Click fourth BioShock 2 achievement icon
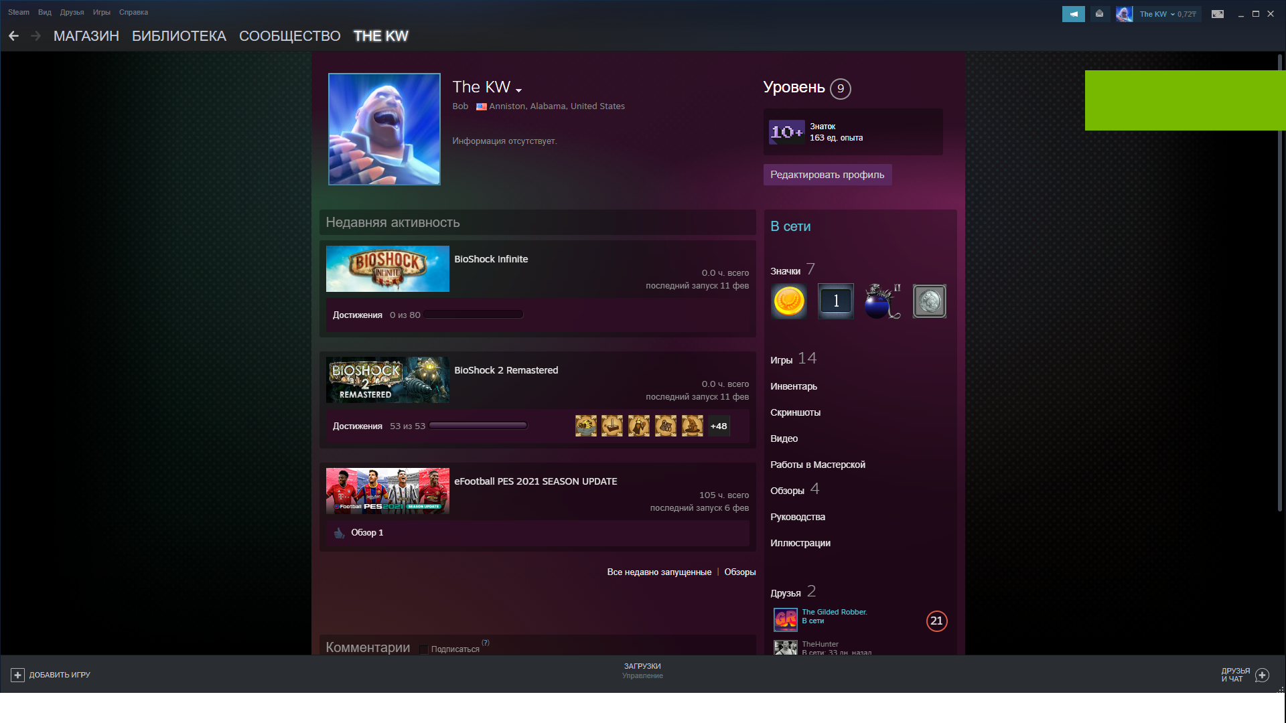This screenshot has height=723, width=1286. click(666, 426)
